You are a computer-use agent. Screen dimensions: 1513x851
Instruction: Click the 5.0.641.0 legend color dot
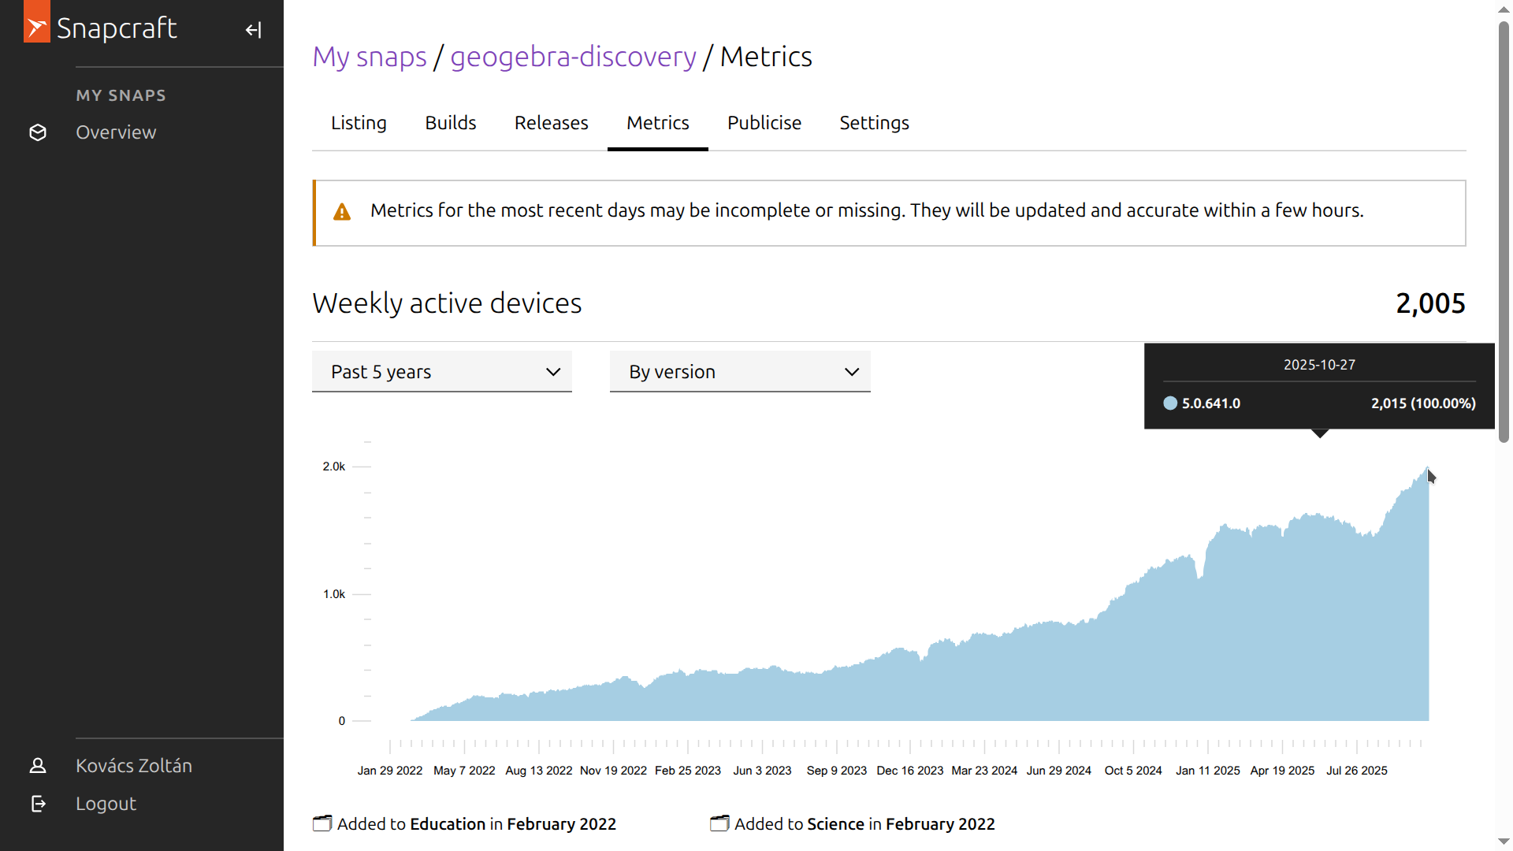[1170, 403]
